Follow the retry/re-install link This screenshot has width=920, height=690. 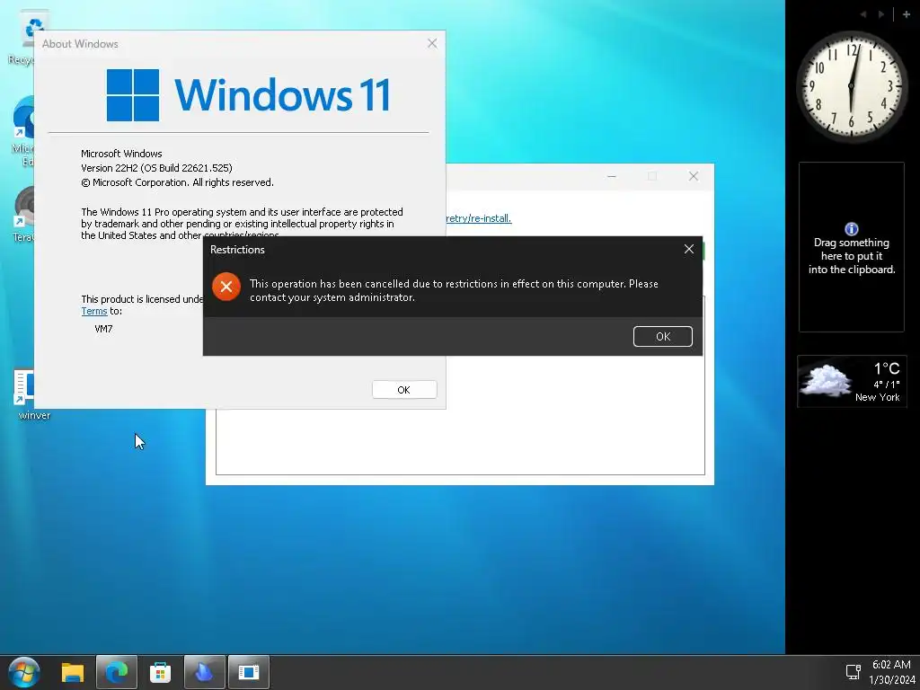478,218
